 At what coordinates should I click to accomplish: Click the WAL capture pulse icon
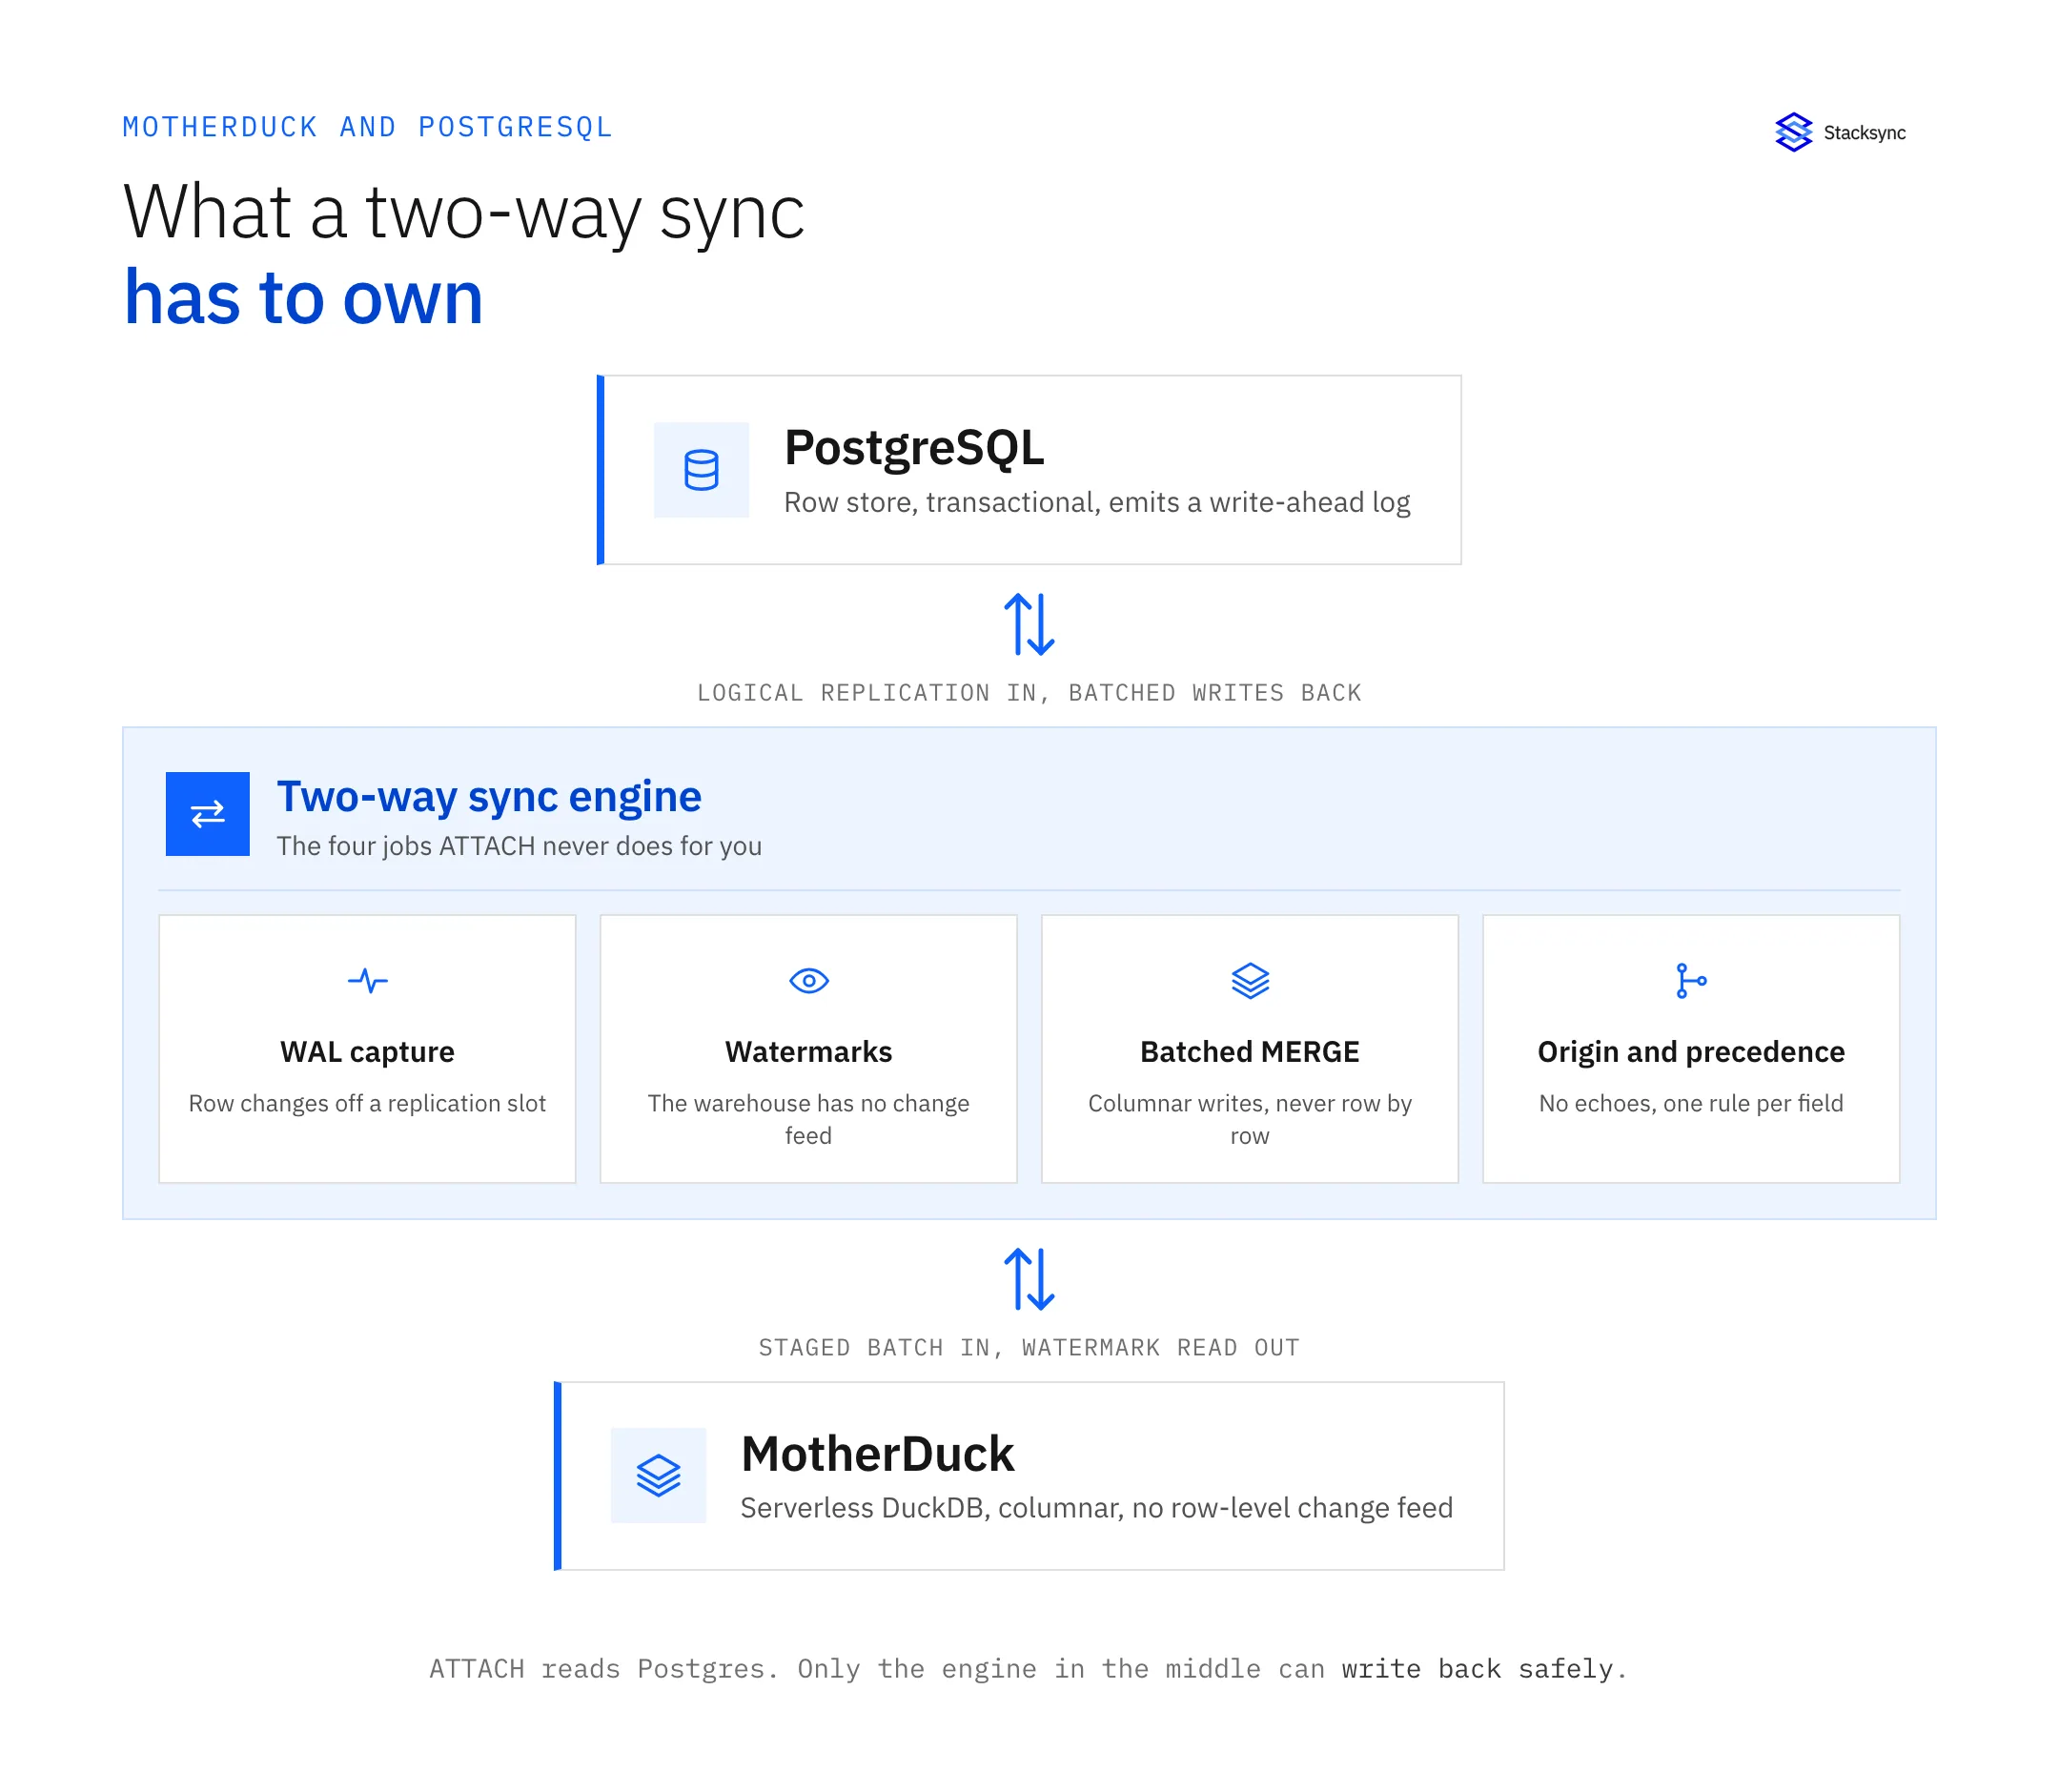(x=368, y=981)
